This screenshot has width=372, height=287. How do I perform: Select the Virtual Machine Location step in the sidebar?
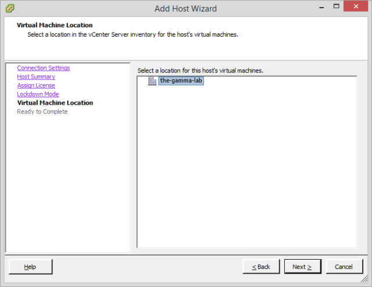click(55, 103)
